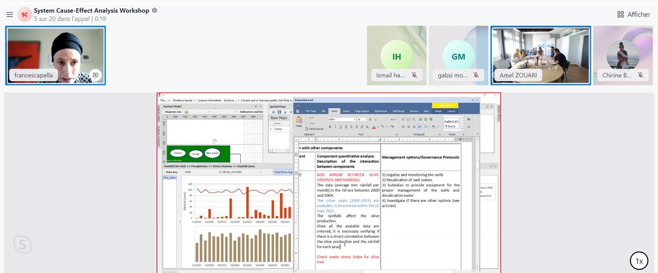Toggle Italic formatting

pyautogui.click(x=335, y=127)
